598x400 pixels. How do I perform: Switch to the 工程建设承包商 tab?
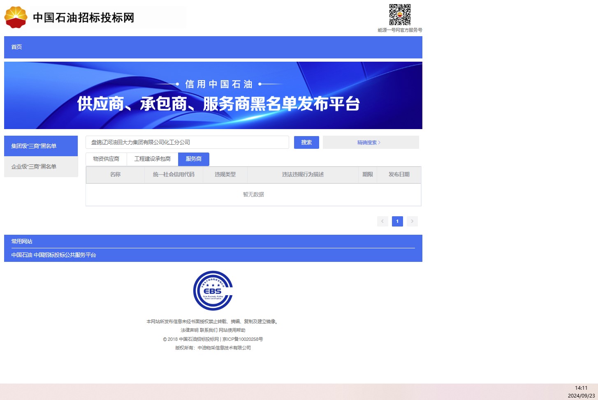(153, 159)
